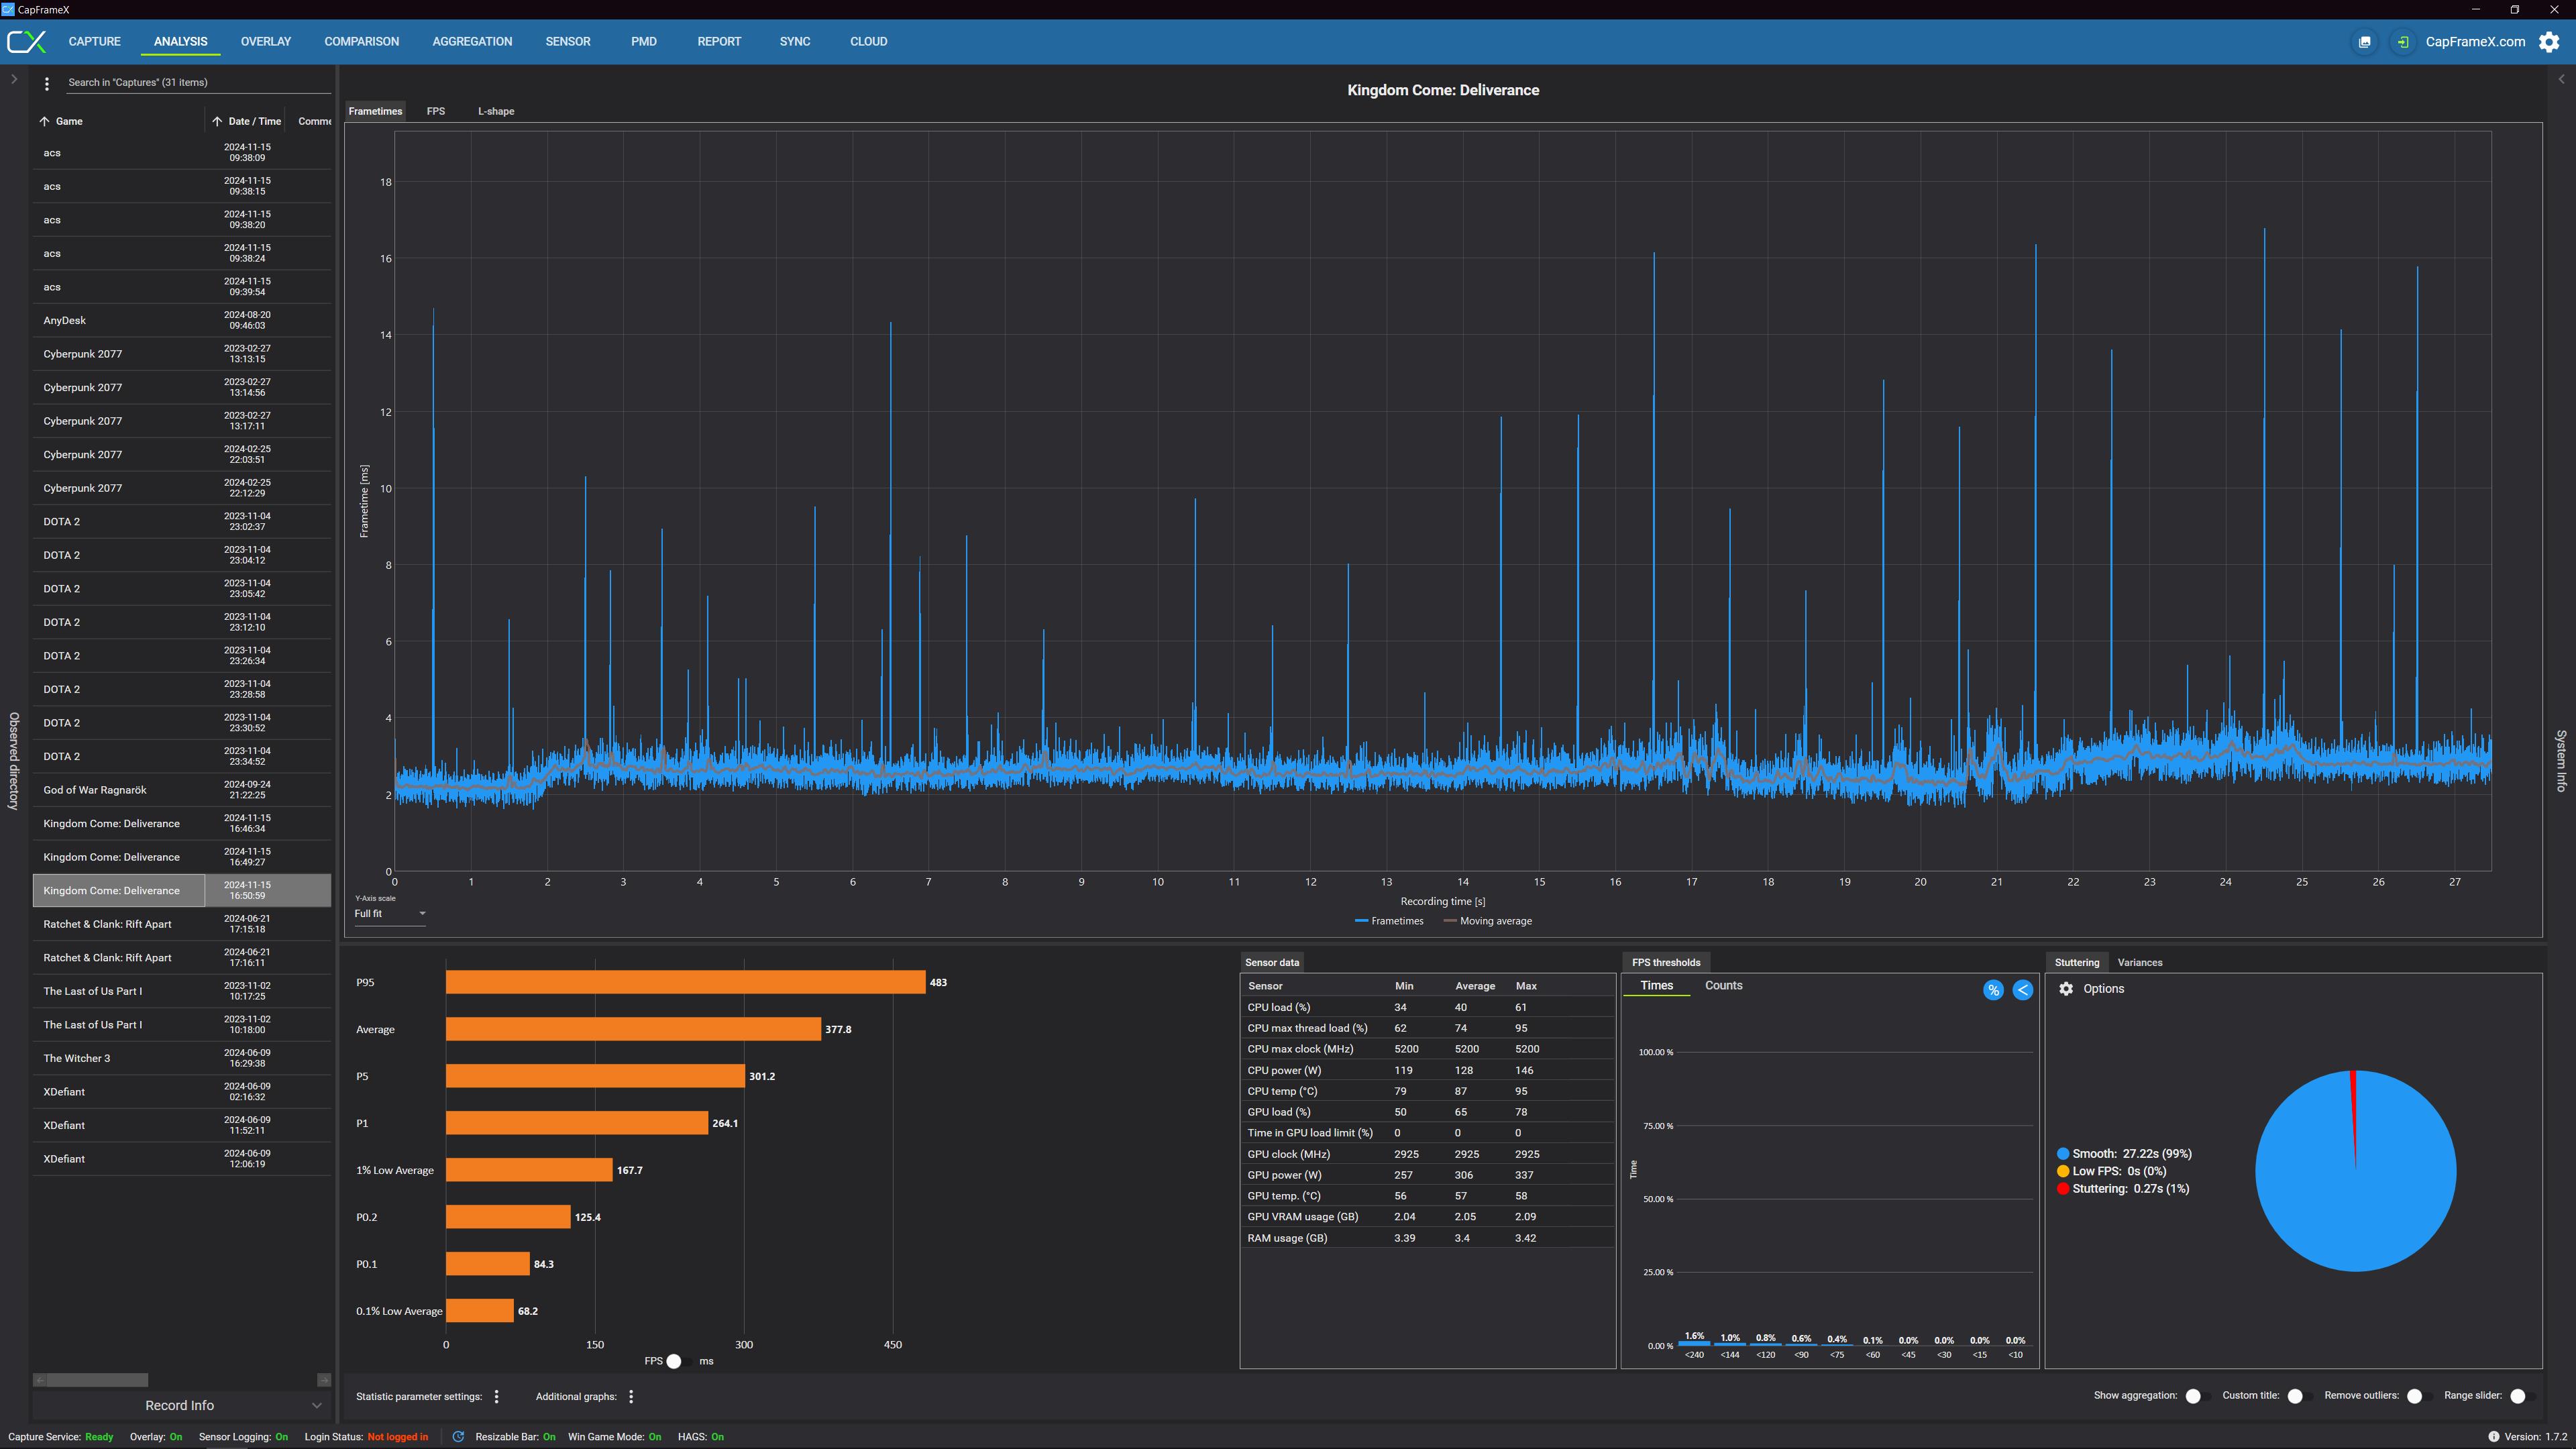Click the Game column sort arrow

click(x=44, y=121)
